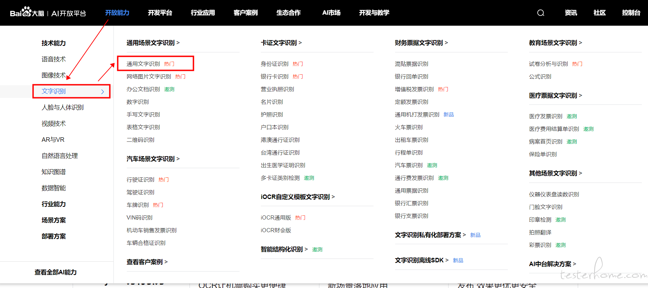The width and height of the screenshot is (648, 288).
Task: Go to 资讯 in top bar
Action: click(571, 13)
